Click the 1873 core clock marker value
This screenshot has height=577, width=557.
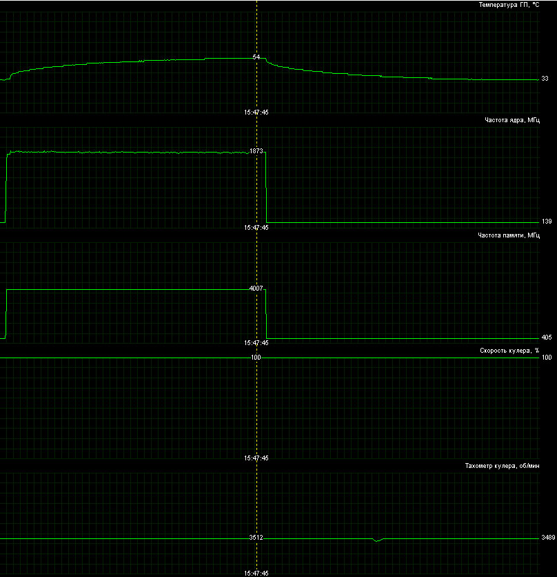256,151
